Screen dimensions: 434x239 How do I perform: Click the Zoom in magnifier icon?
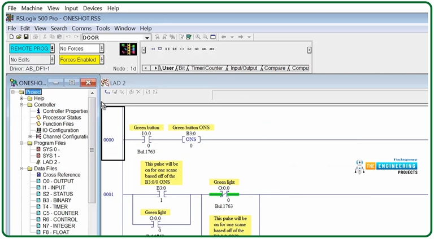[198, 37]
